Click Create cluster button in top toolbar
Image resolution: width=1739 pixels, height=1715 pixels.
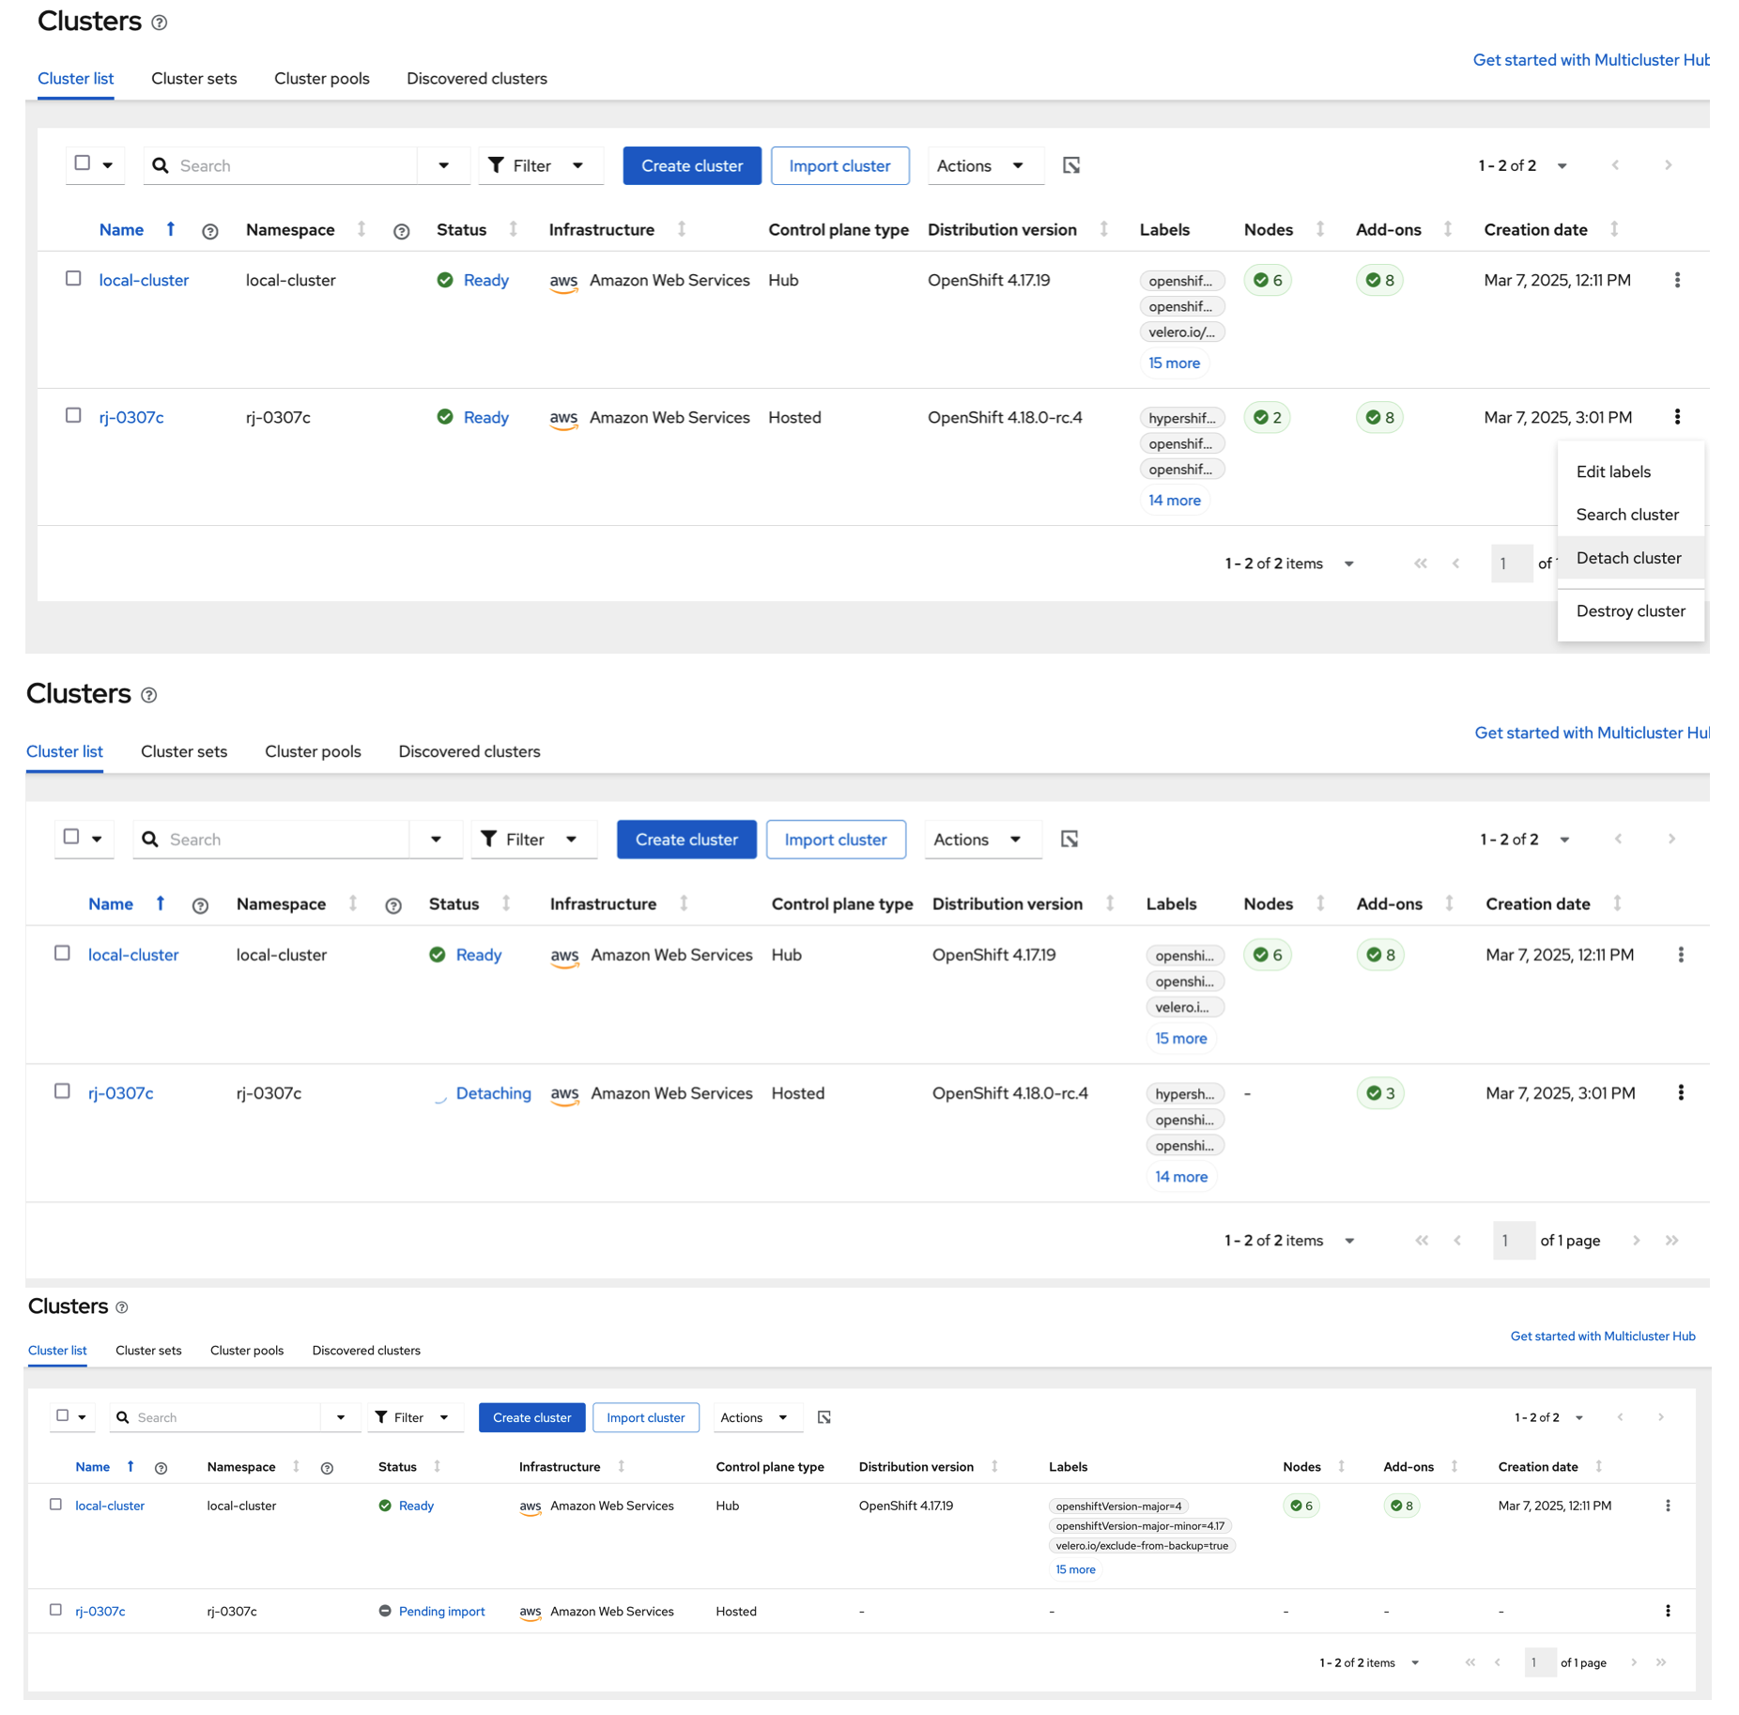692,165
